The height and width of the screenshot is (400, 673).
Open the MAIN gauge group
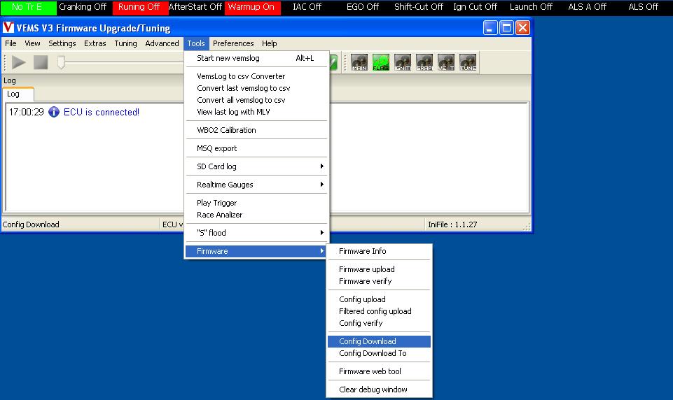click(359, 63)
